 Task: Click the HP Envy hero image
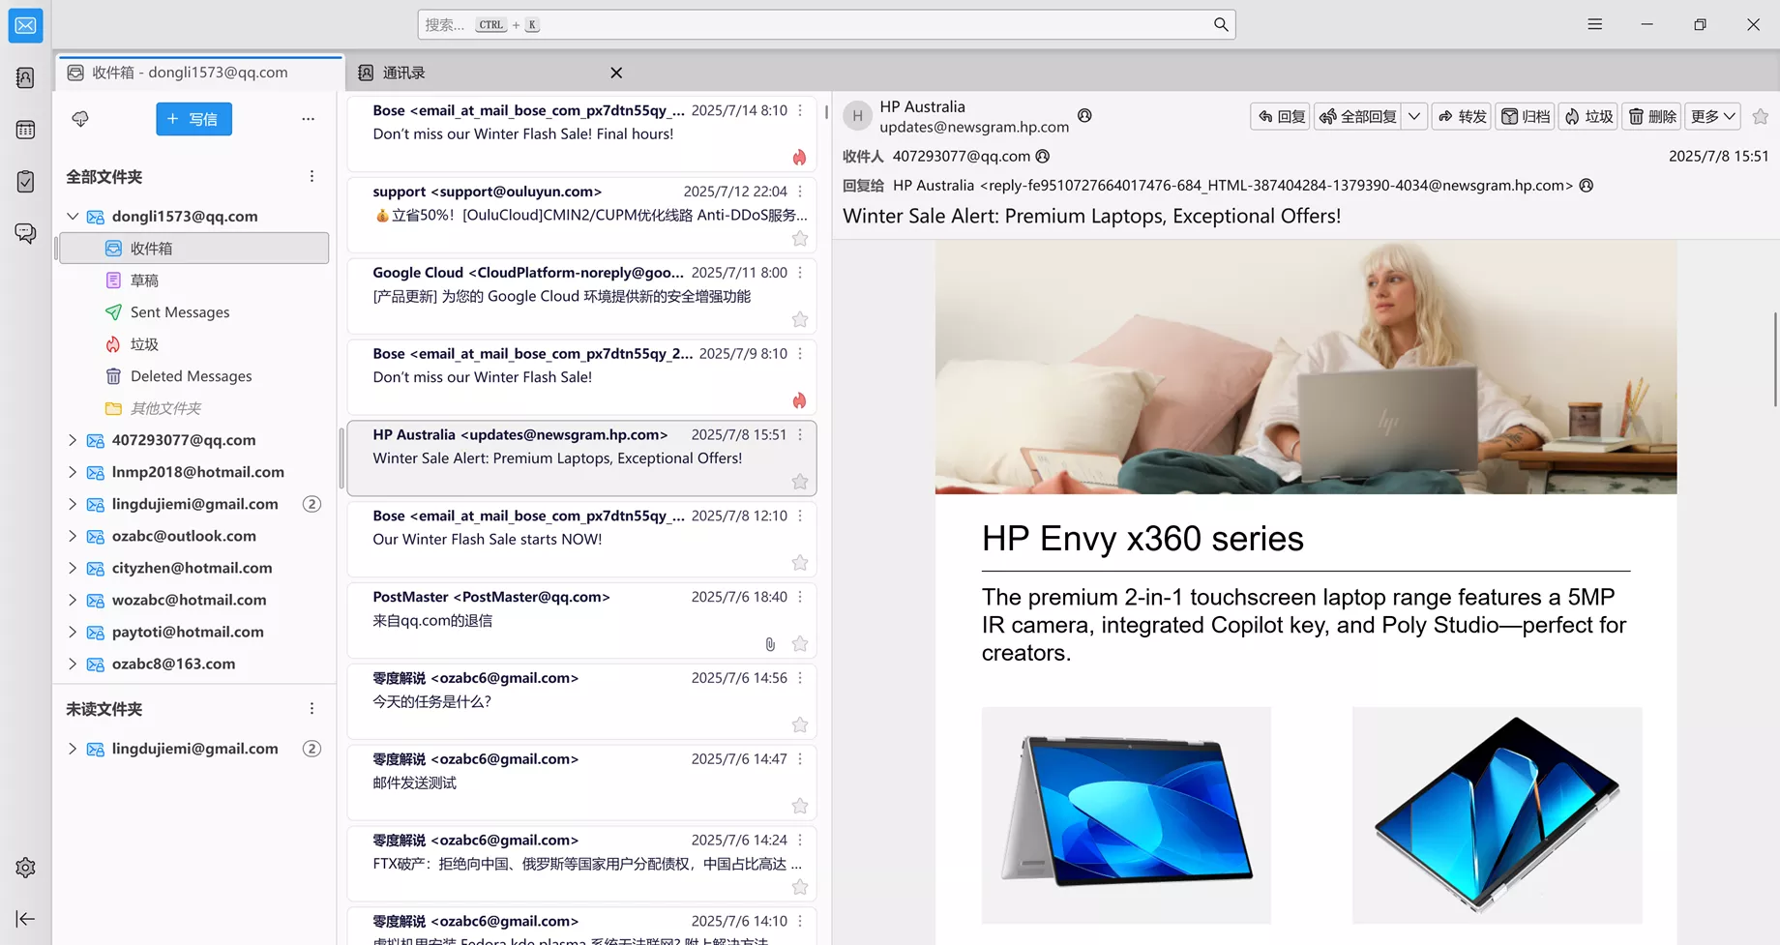(1306, 368)
